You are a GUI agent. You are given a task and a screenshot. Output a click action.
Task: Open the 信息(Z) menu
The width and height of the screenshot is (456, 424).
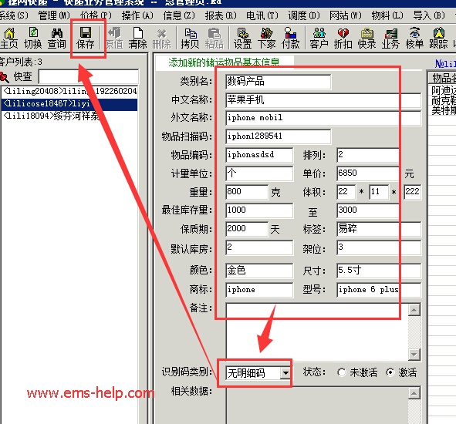179,15
